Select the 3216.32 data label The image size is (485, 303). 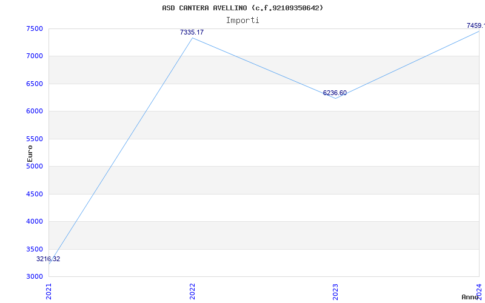coord(48,259)
